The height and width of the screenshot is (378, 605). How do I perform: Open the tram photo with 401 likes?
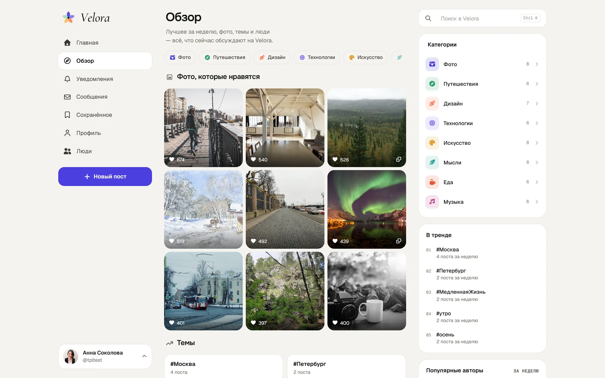pos(203,291)
